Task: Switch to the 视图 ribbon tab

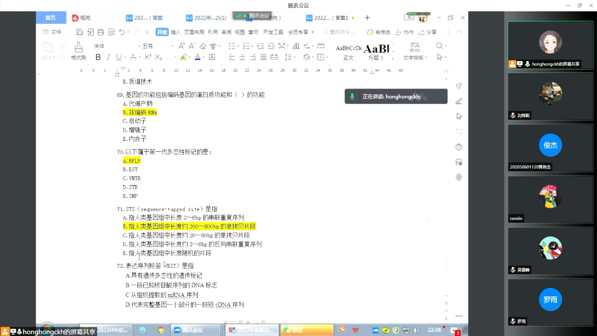Action: (x=240, y=32)
